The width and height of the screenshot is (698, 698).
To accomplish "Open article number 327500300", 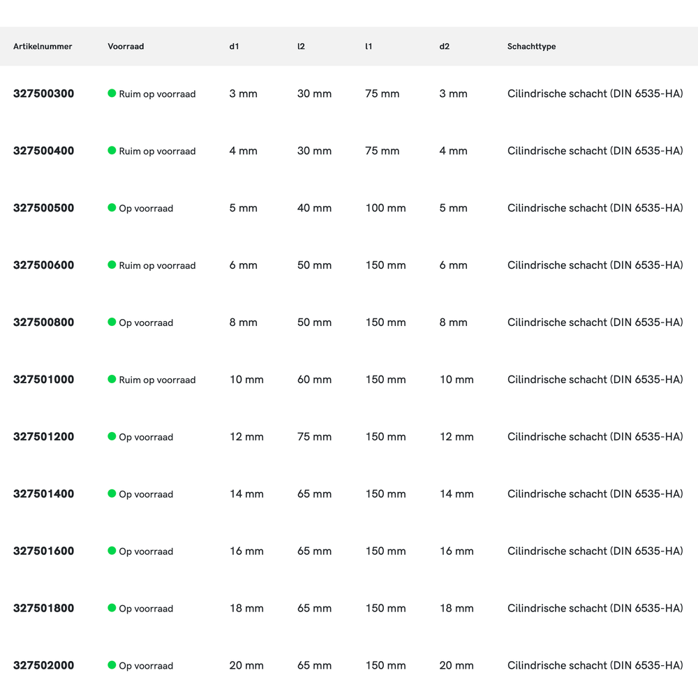I will [43, 94].
